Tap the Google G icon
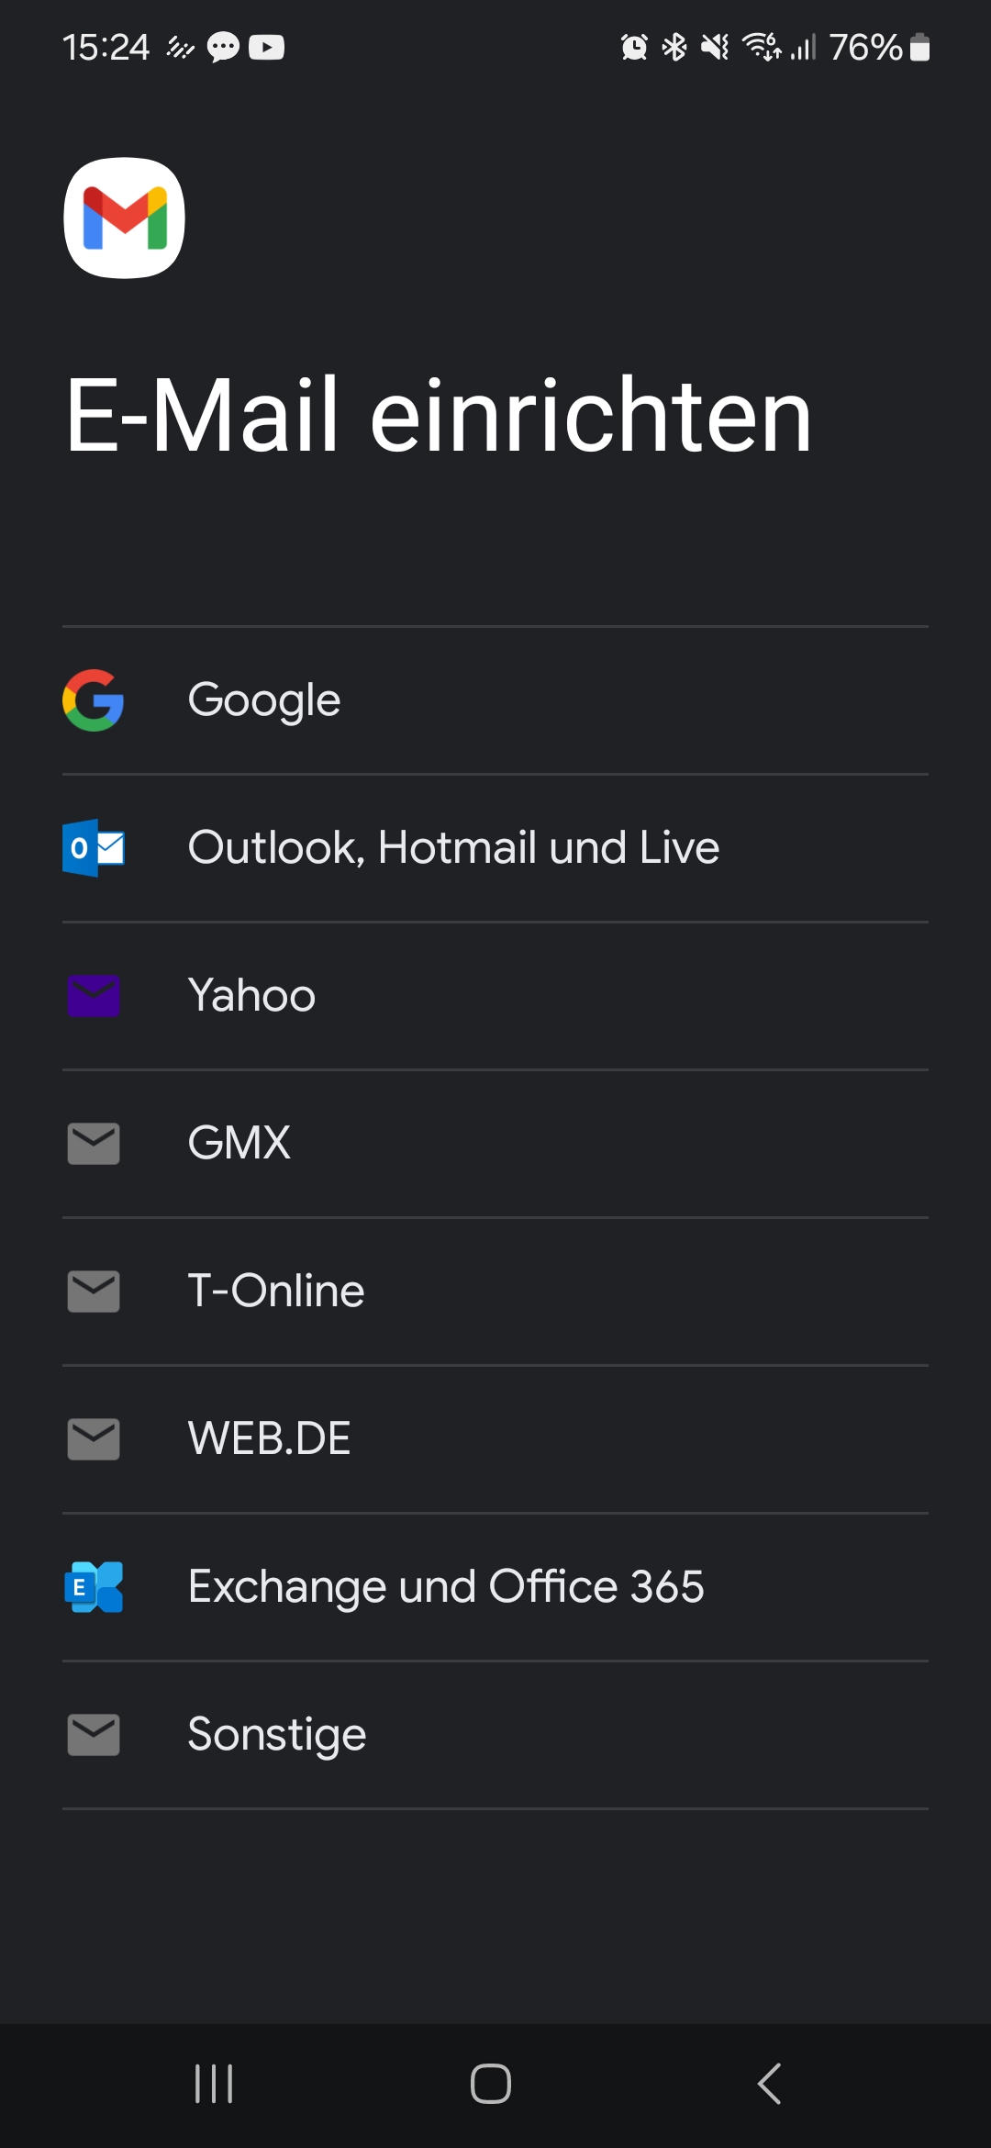The height and width of the screenshot is (2148, 991). (x=93, y=700)
